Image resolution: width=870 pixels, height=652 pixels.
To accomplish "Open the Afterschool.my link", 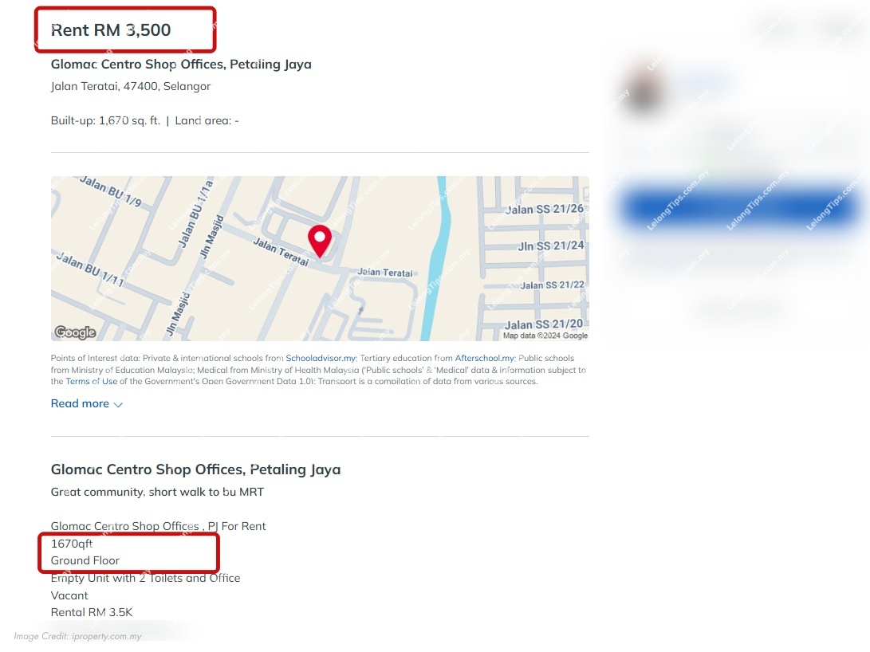I will pyautogui.click(x=485, y=358).
